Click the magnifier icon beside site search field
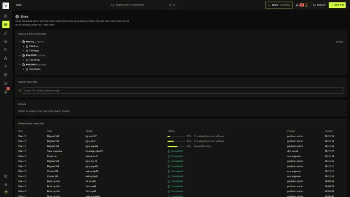The image size is (350, 197). pyautogui.click(x=20, y=90)
